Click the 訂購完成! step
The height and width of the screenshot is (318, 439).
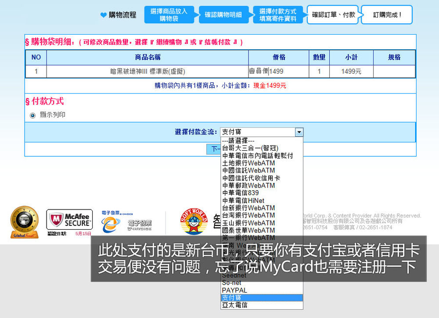387,15
